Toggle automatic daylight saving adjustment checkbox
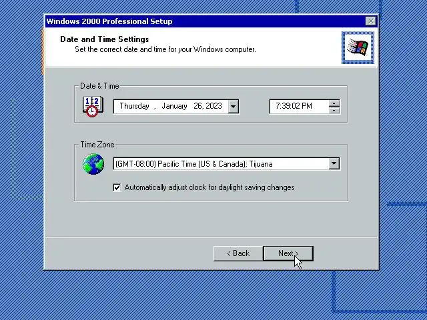The width and height of the screenshot is (427, 320). [x=117, y=187]
